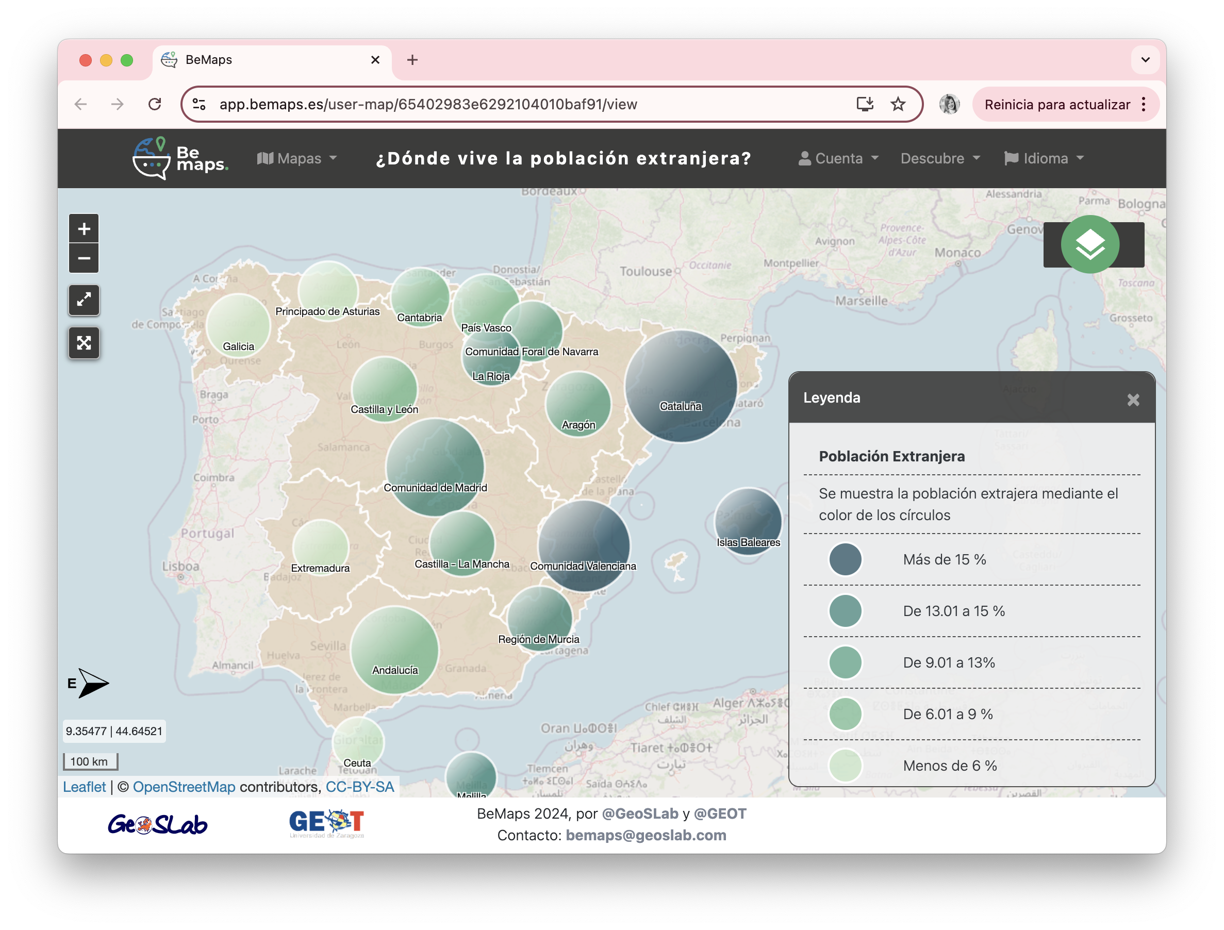The width and height of the screenshot is (1224, 930).
Task: Email bemaps@geoslab.com contact link
Action: [646, 835]
